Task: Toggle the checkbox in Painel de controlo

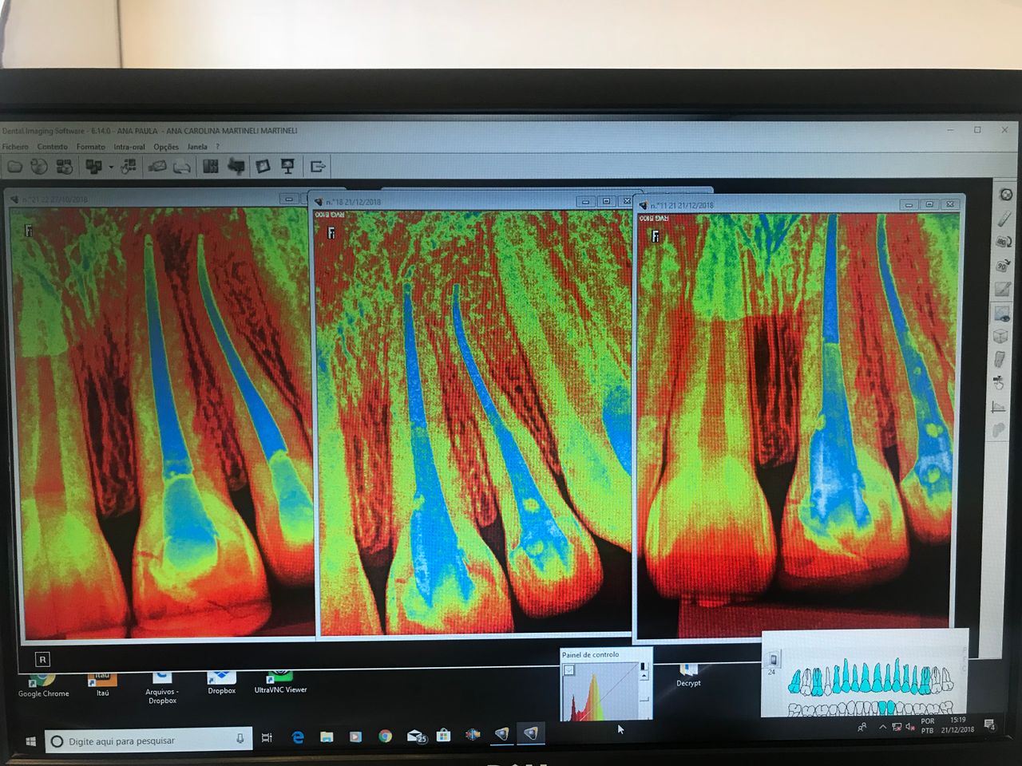Action: pyautogui.click(x=568, y=670)
